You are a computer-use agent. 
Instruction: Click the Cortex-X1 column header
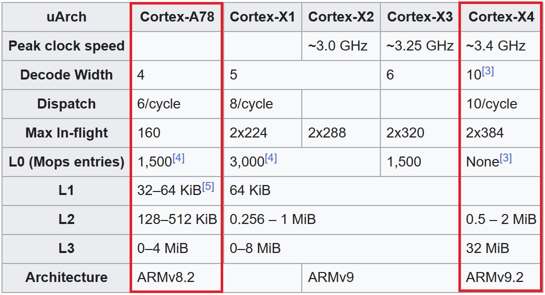click(262, 16)
